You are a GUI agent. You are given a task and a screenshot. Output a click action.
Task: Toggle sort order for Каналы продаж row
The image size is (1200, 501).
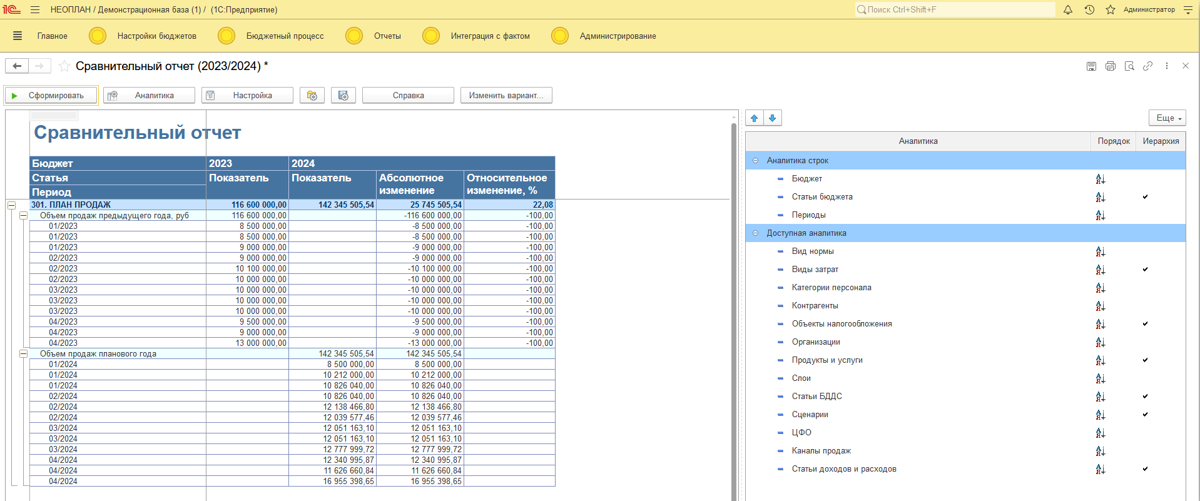[1101, 451]
